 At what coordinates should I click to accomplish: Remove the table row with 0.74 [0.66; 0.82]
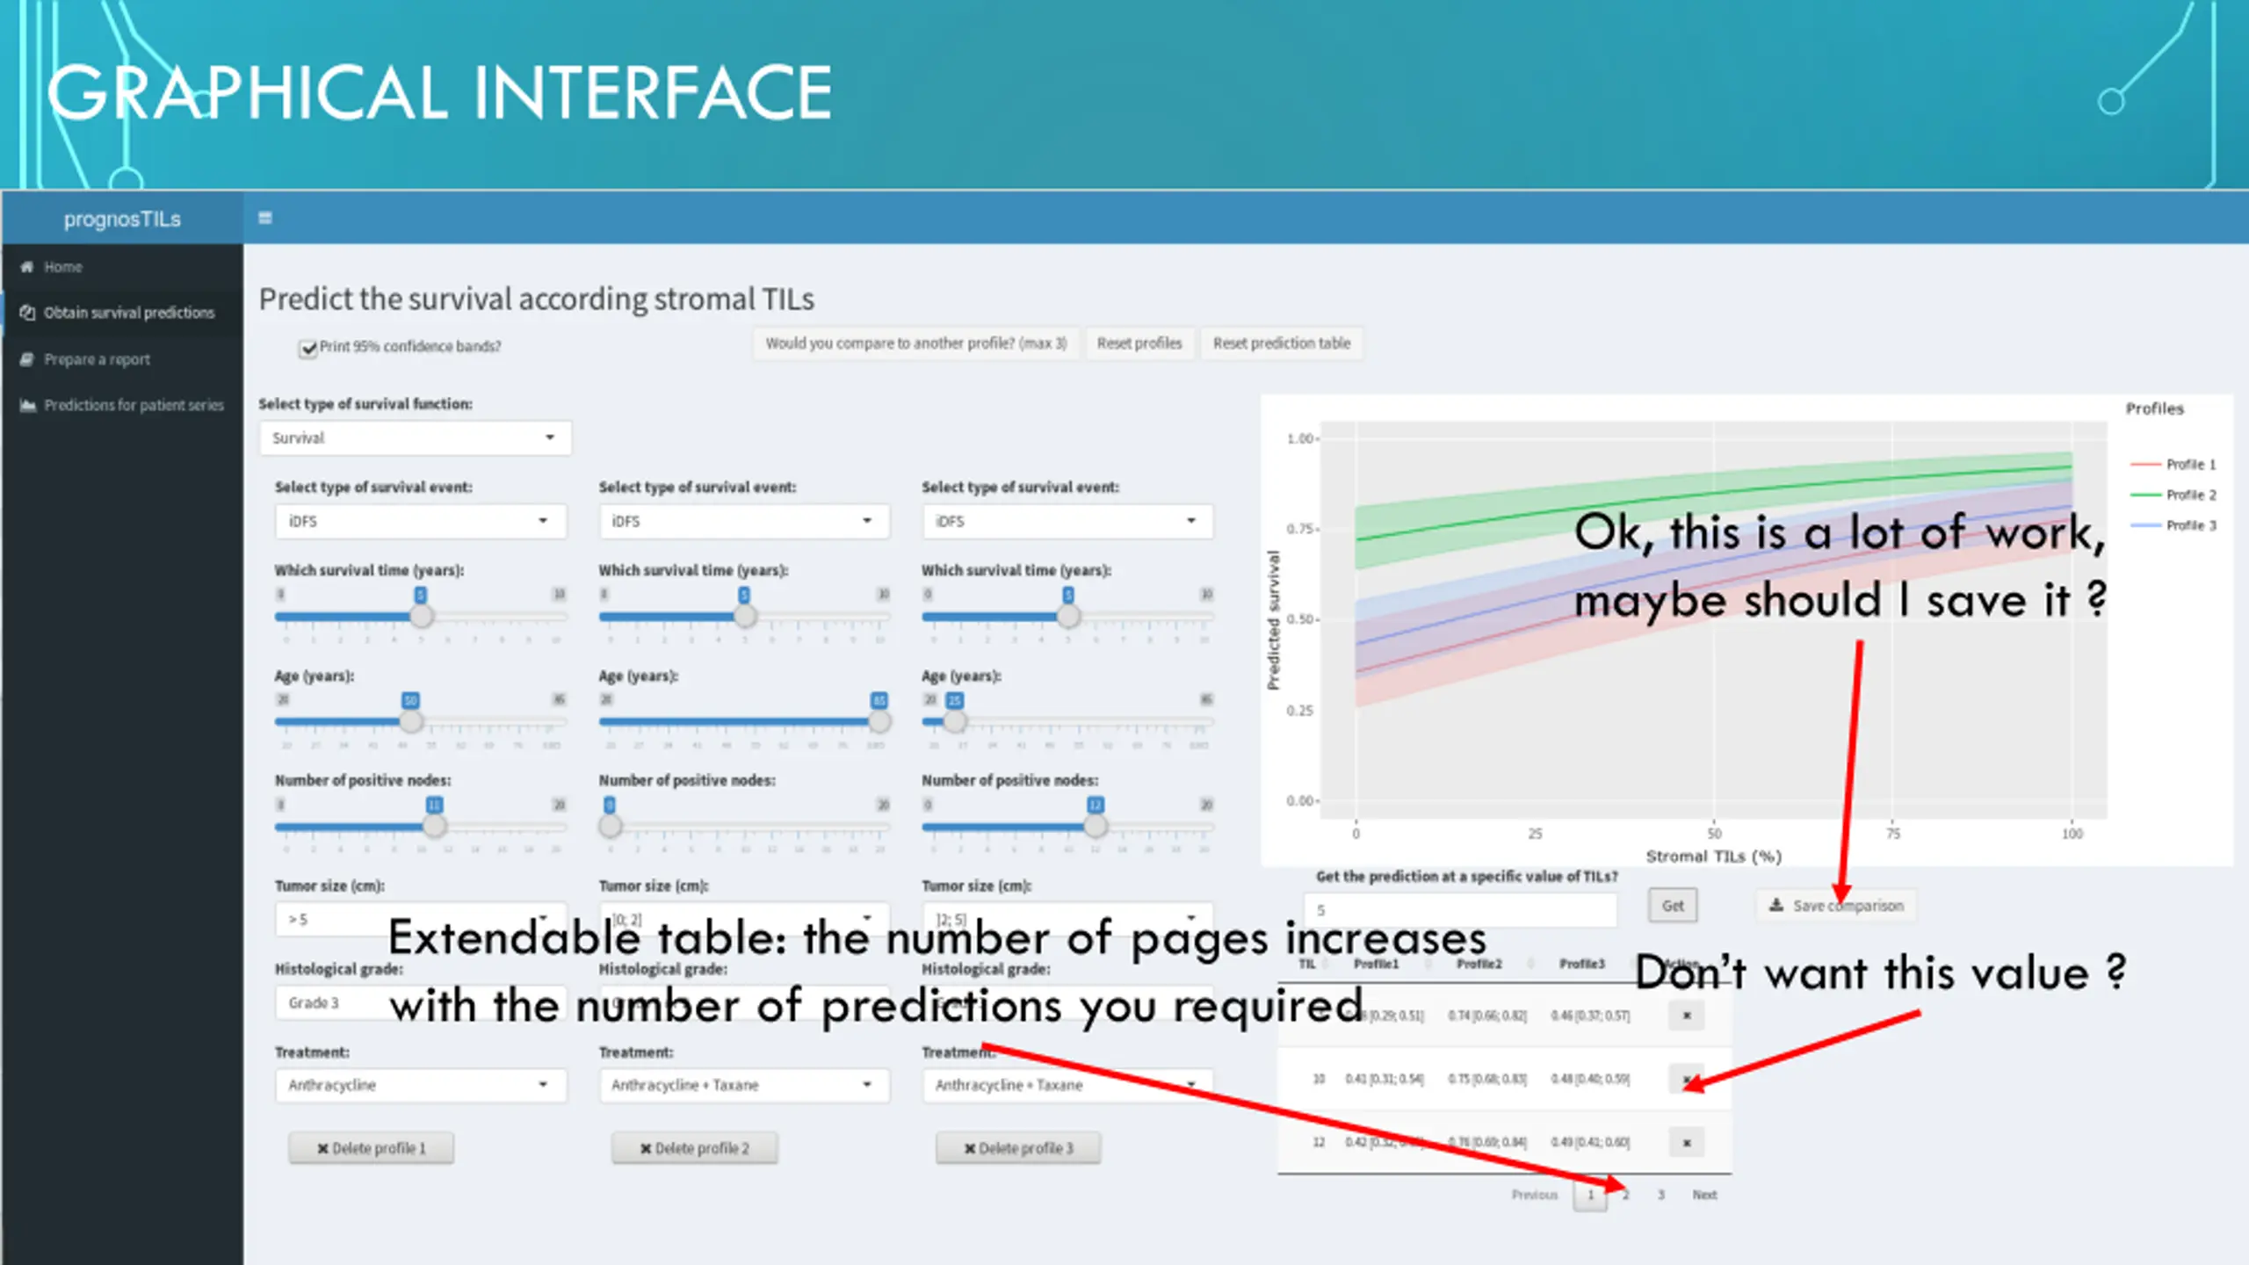tap(1686, 1016)
